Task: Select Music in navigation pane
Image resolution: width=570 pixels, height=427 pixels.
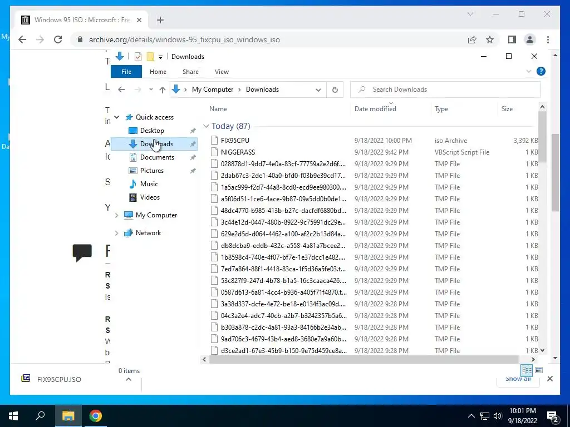Action: pyautogui.click(x=149, y=183)
